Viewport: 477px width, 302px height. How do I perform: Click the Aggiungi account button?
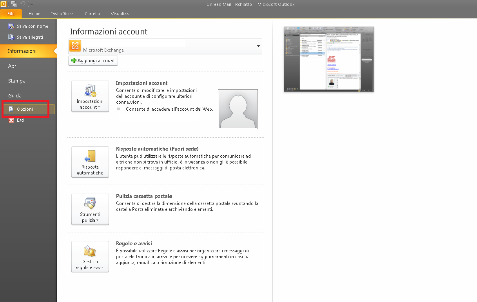93,61
